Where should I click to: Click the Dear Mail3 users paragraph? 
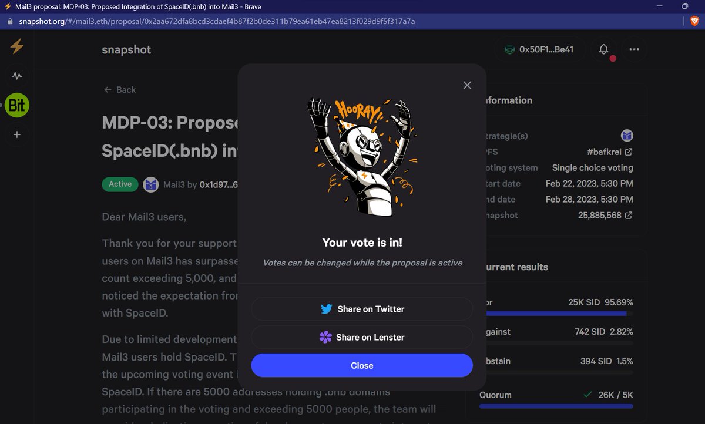tap(144, 217)
